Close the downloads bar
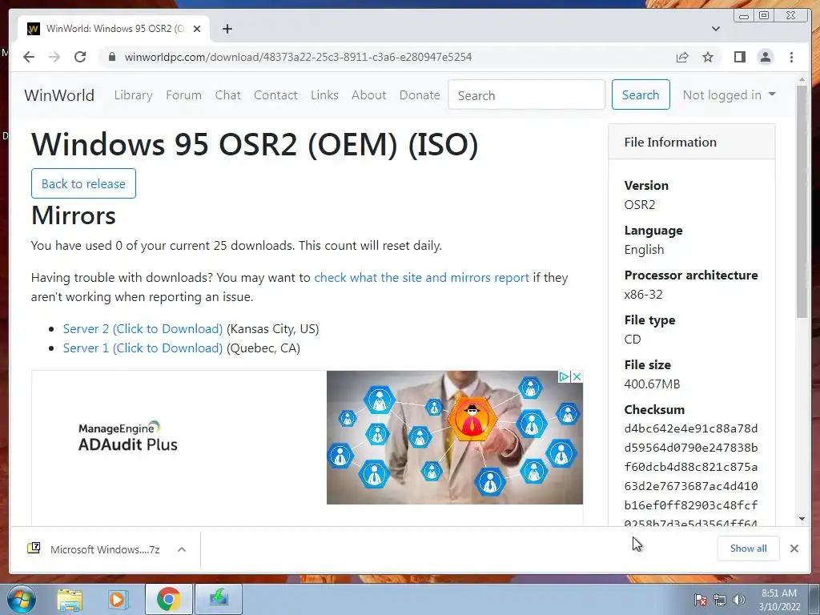This screenshot has width=820, height=615. (794, 549)
